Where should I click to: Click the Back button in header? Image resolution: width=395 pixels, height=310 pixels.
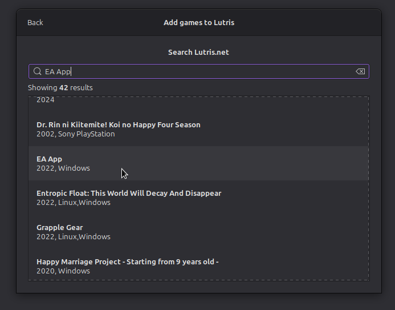coord(35,23)
